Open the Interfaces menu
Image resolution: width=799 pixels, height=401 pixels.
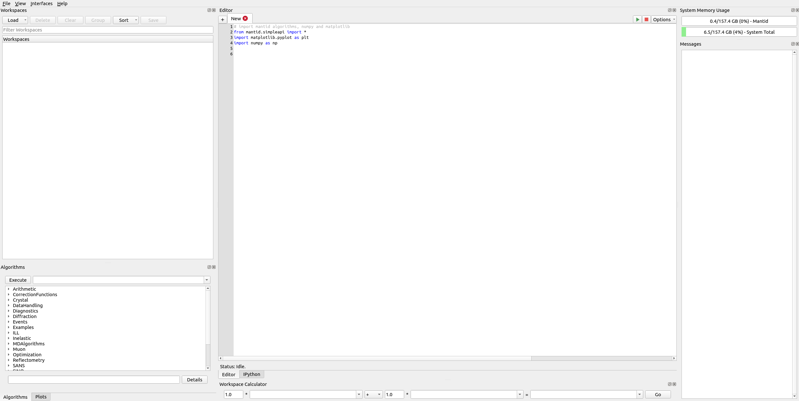pyautogui.click(x=42, y=4)
